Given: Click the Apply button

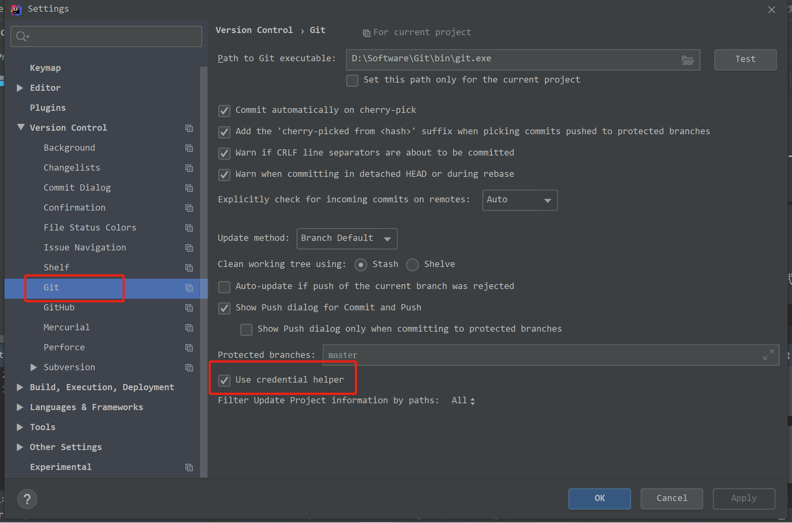Looking at the screenshot, I should pyautogui.click(x=744, y=499).
